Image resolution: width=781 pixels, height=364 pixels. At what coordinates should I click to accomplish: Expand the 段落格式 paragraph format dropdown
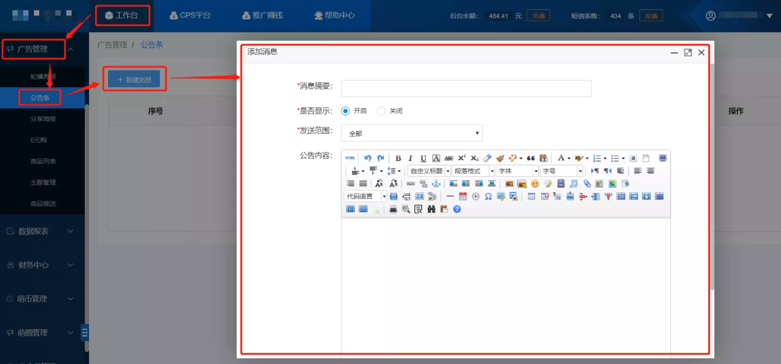[473, 171]
